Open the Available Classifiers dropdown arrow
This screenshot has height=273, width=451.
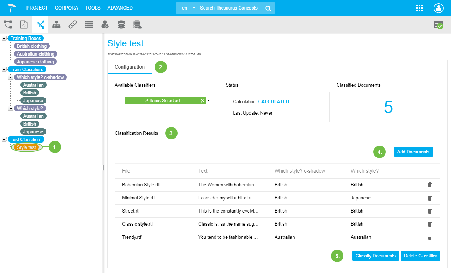[x=208, y=101]
